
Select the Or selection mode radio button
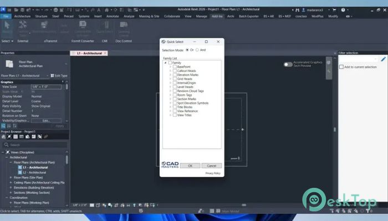(187, 50)
